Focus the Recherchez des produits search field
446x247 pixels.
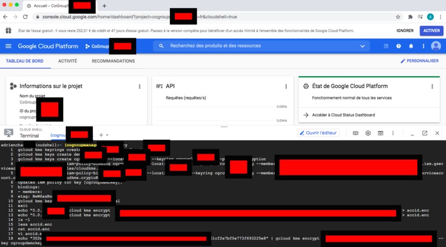pyautogui.click(x=261, y=46)
